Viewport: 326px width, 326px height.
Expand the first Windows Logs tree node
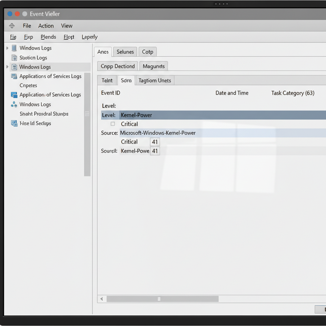tap(7, 48)
